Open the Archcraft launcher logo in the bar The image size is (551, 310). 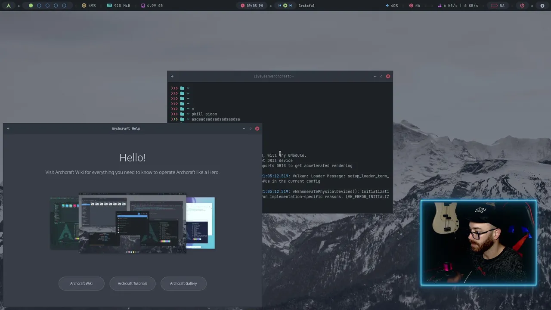coord(8,6)
